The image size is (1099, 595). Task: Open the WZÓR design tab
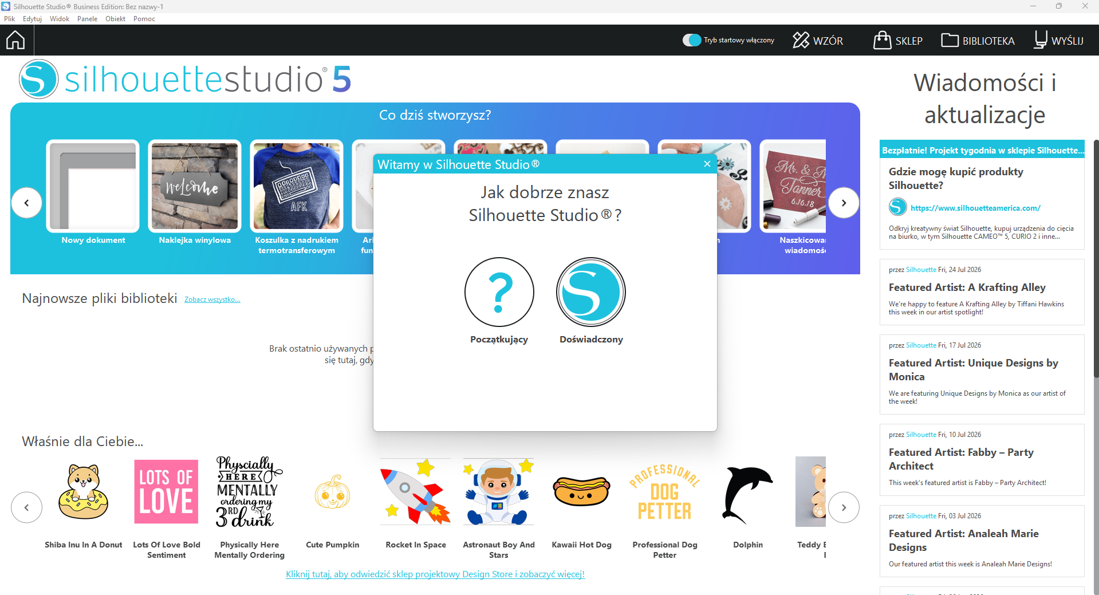tap(818, 41)
